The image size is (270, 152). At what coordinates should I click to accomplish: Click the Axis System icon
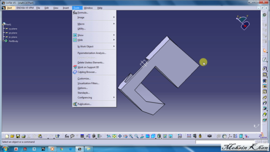point(229,136)
